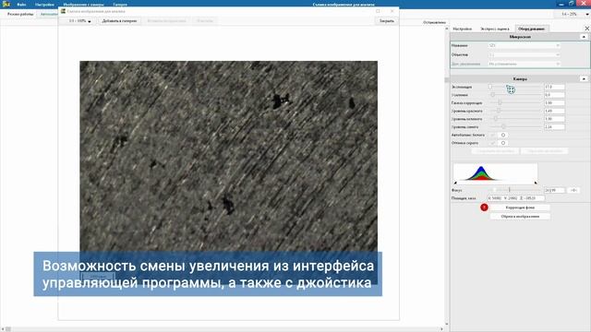
Task: Click the Гамма коррекция value field
Action: click(554, 102)
